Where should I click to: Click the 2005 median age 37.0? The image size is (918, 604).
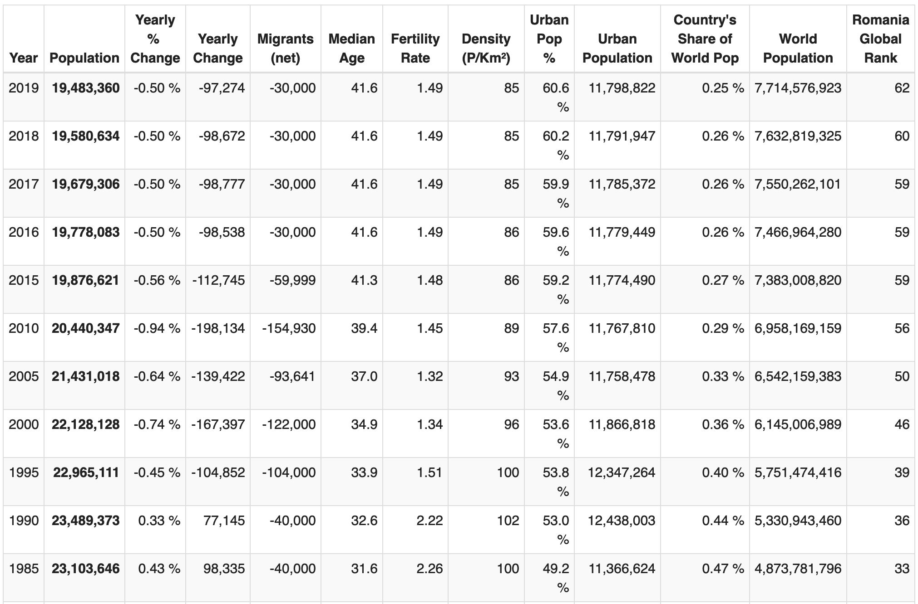pyautogui.click(x=364, y=376)
